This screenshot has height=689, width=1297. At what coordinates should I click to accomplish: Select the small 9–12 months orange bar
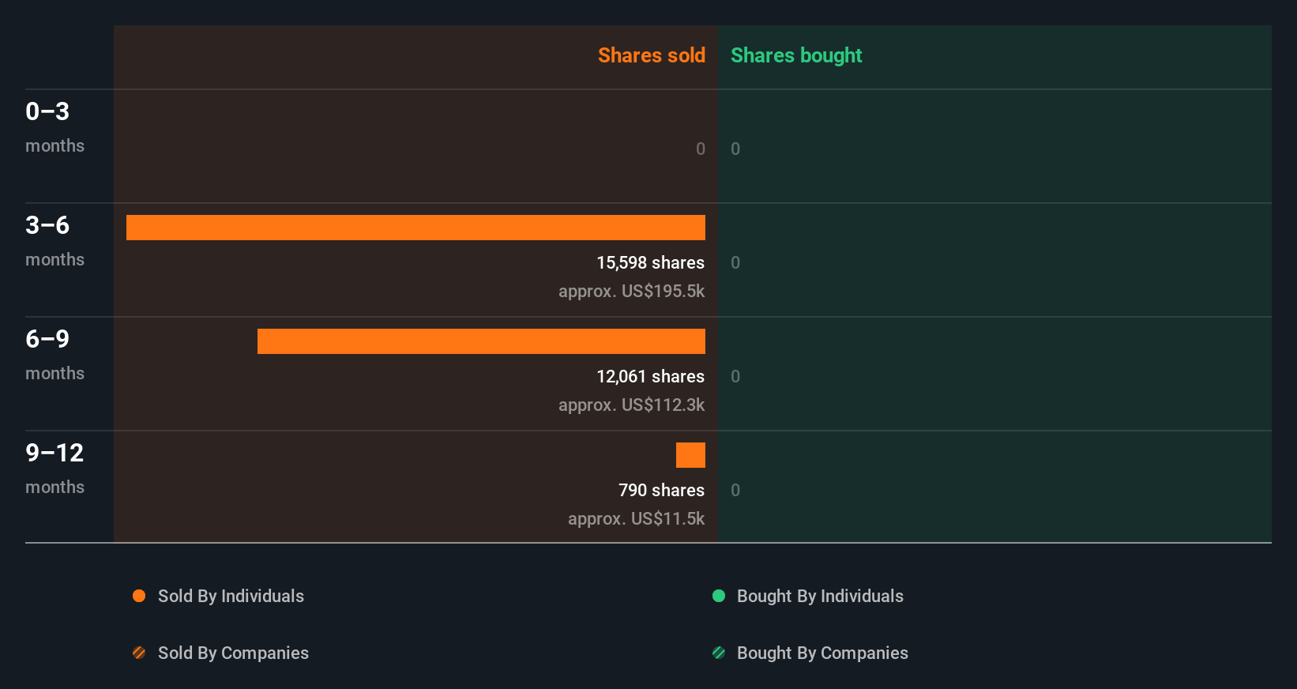coord(690,455)
